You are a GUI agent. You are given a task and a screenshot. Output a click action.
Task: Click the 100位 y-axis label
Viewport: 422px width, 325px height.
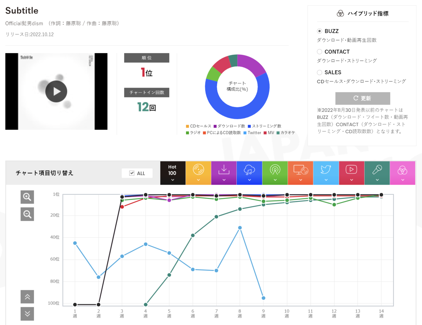(x=55, y=303)
